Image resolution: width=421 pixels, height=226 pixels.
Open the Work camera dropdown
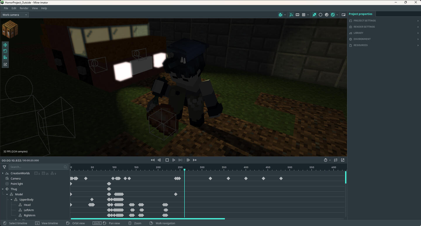(15, 15)
